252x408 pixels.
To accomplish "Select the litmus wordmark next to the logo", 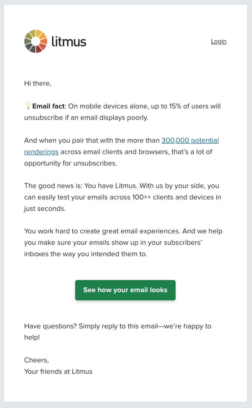I will (x=70, y=41).
